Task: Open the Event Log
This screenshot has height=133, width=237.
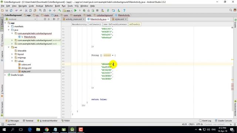Action: click(x=205, y=121)
